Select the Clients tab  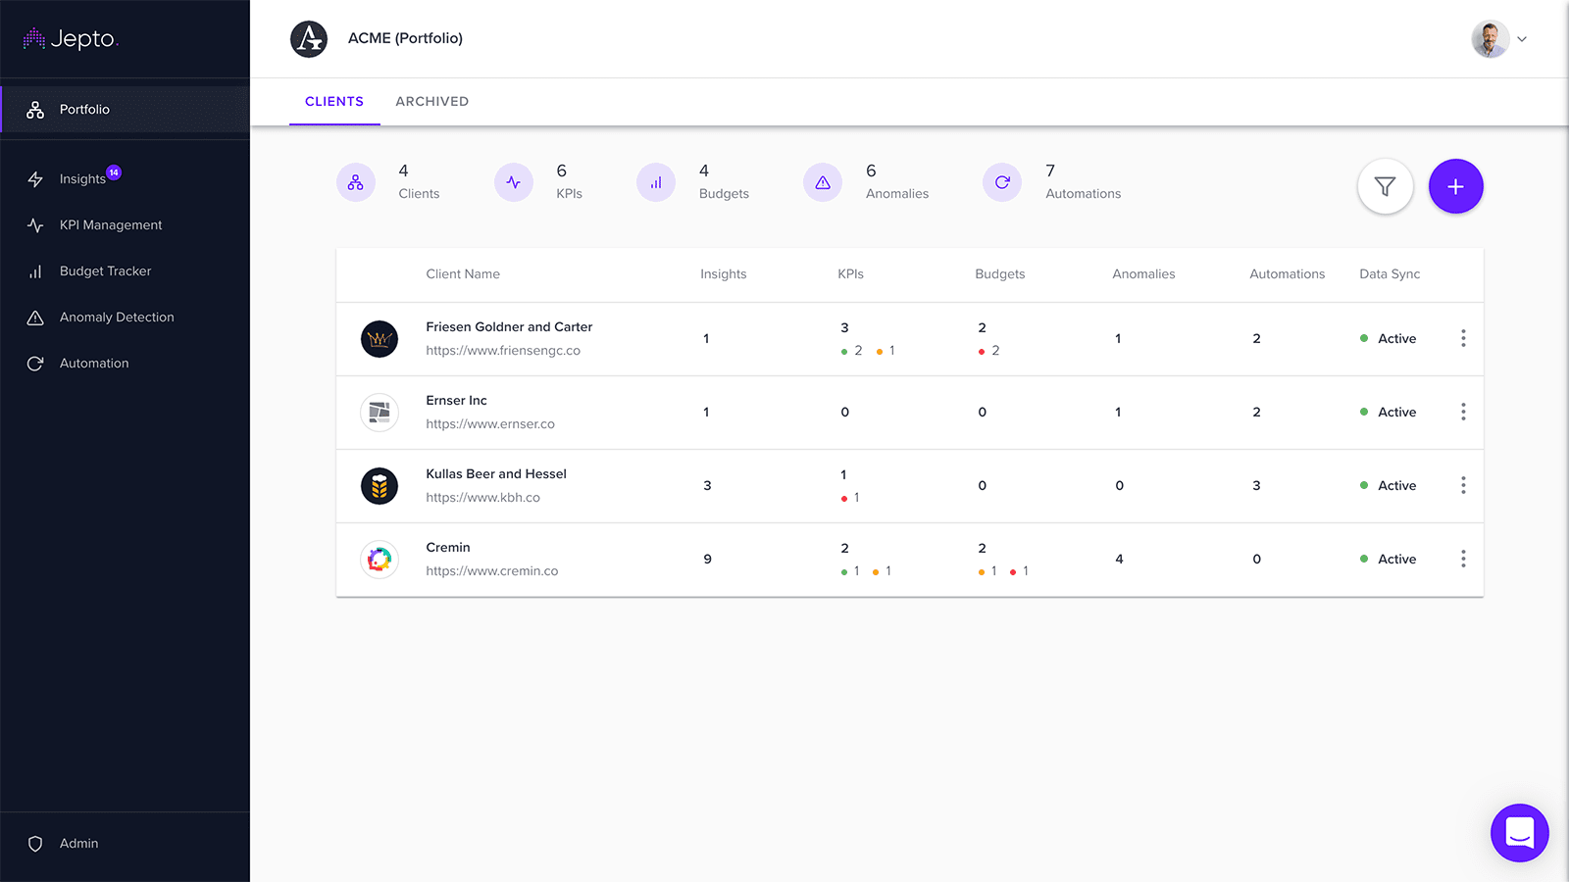tap(334, 101)
